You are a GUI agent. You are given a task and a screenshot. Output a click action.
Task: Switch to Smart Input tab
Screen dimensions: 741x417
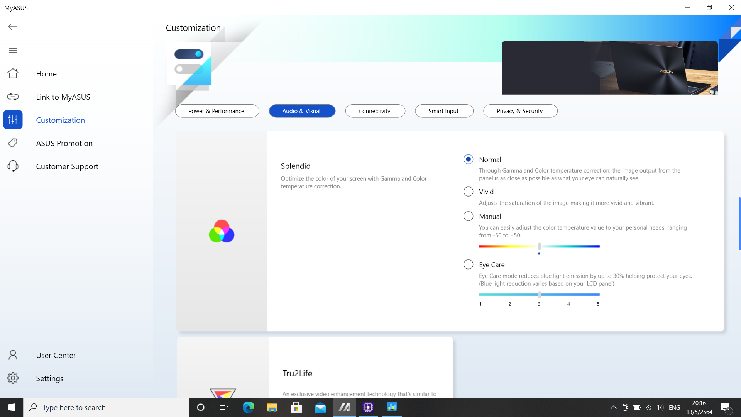444,111
